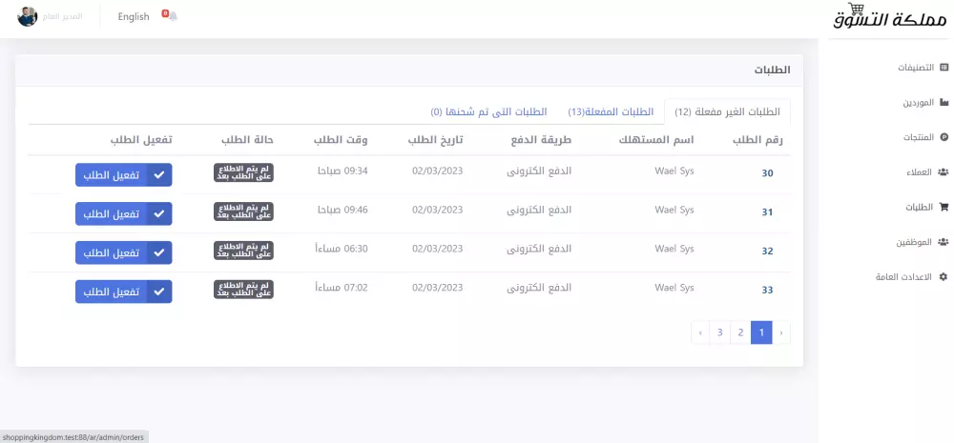This screenshot has height=443, width=954.
Task: Switch to الطلبات المفعلة(13) tab
Action: 611,111
